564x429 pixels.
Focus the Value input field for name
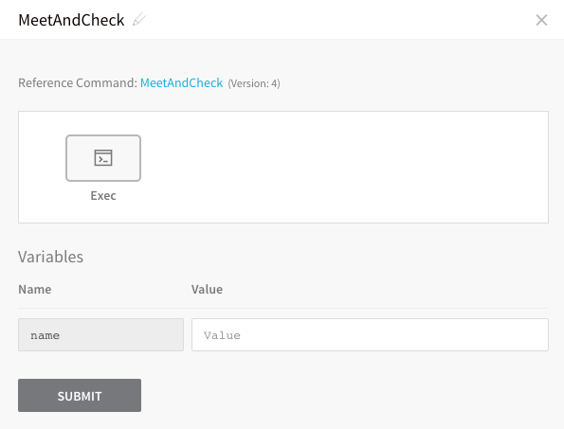click(370, 335)
